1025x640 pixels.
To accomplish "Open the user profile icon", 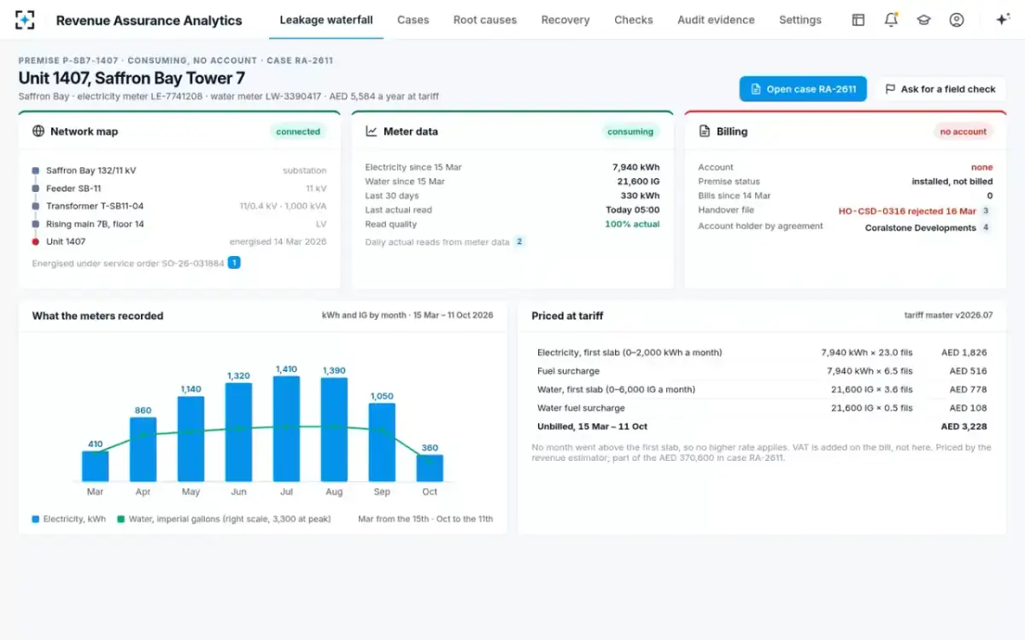I will pos(957,20).
